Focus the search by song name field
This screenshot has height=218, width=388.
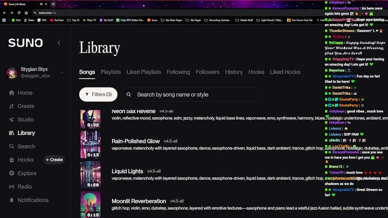click(191, 94)
